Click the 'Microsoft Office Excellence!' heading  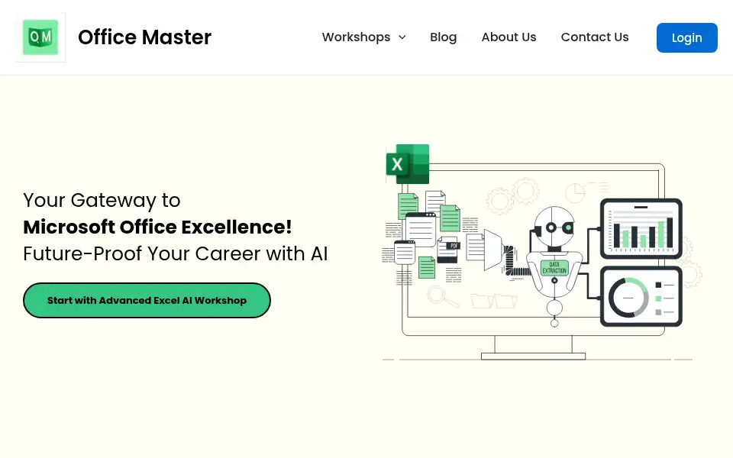pyautogui.click(x=157, y=227)
